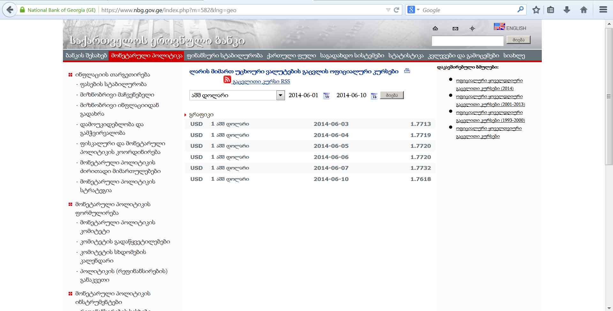Image resolution: width=613 pixels, height=311 pixels.
Task: Open the official daily rates (2014) link
Action: pos(489,84)
